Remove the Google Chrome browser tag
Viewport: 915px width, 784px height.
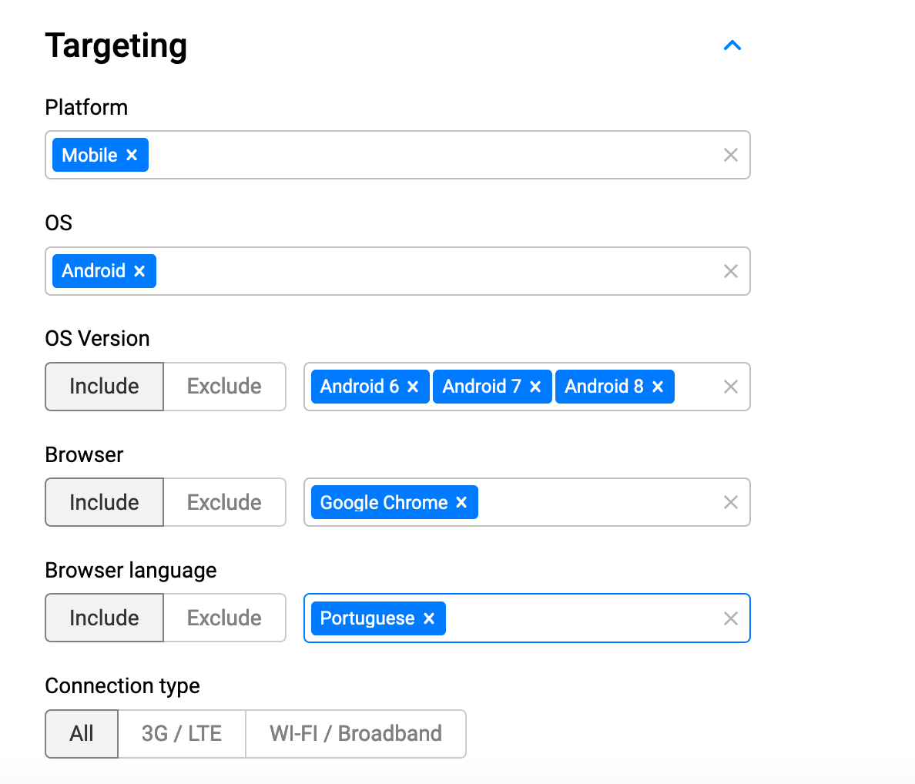pyautogui.click(x=461, y=502)
